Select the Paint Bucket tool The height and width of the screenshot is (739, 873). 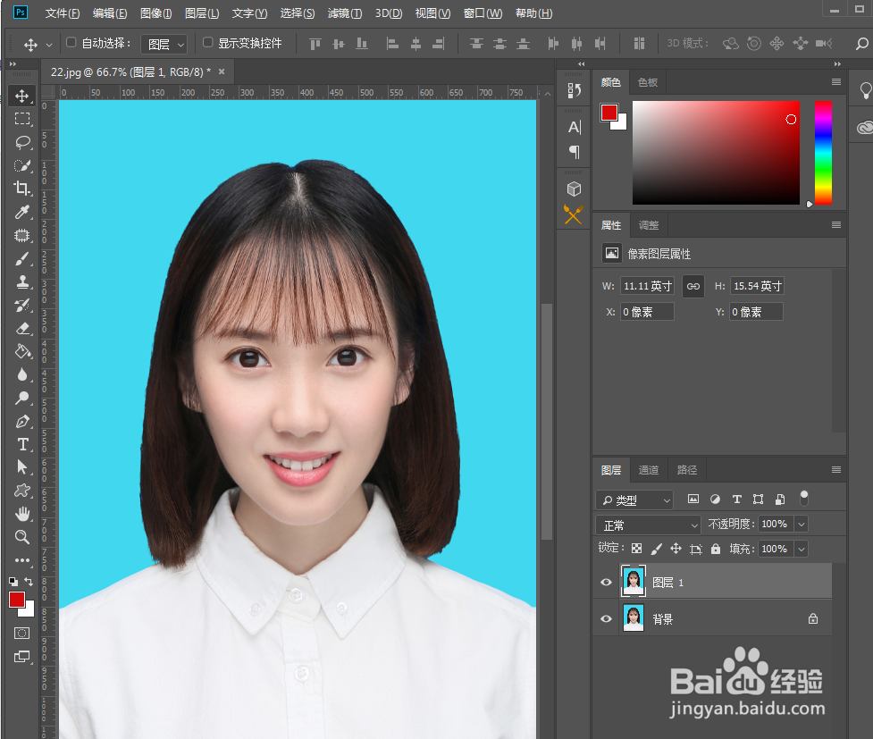point(22,351)
